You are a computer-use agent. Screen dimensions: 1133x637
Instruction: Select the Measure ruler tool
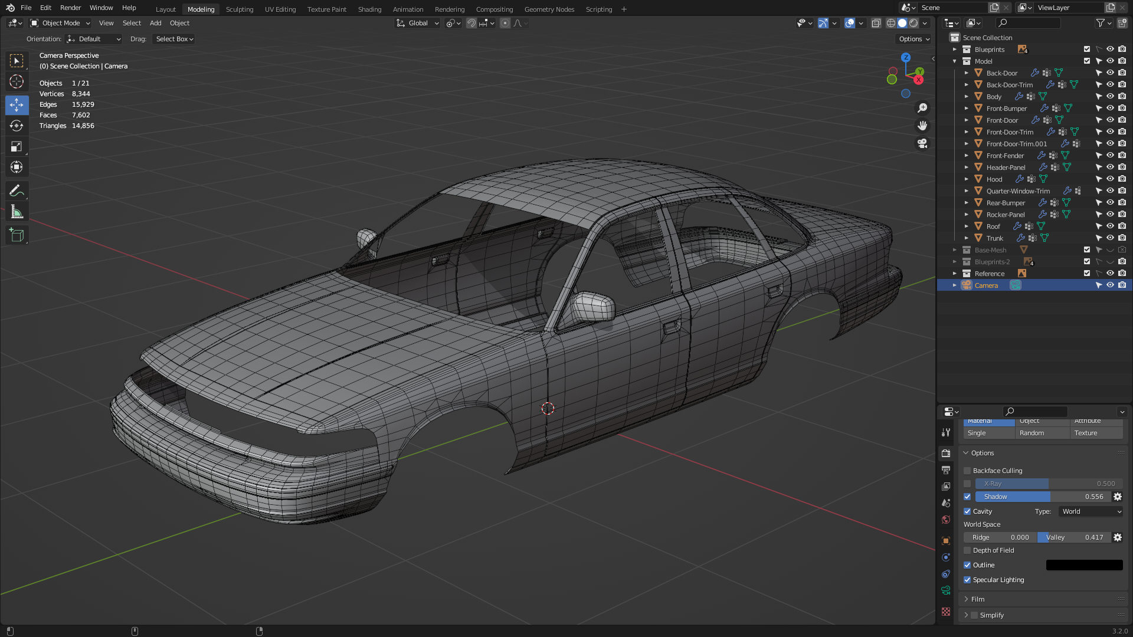17,212
